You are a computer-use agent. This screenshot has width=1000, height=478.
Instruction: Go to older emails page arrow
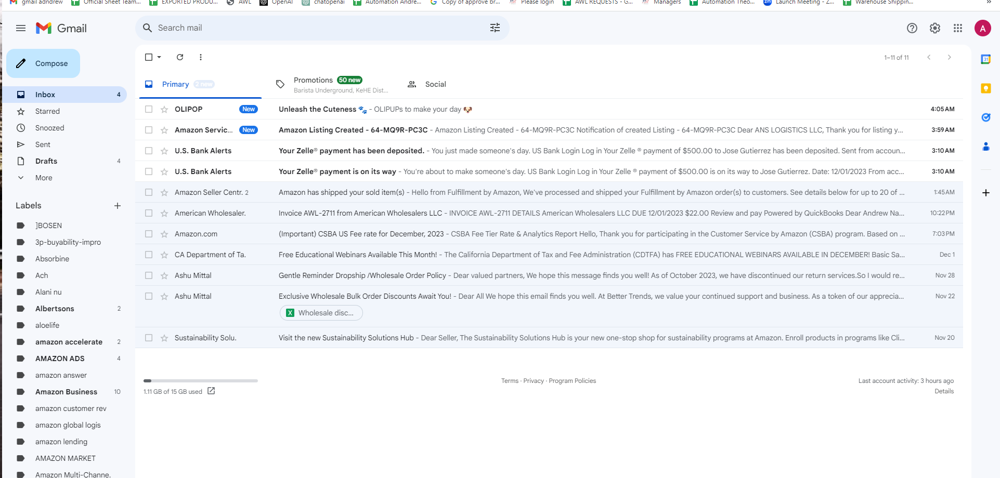pos(950,57)
